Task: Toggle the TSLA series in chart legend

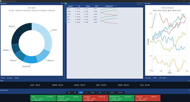Action: click(x=179, y=11)
